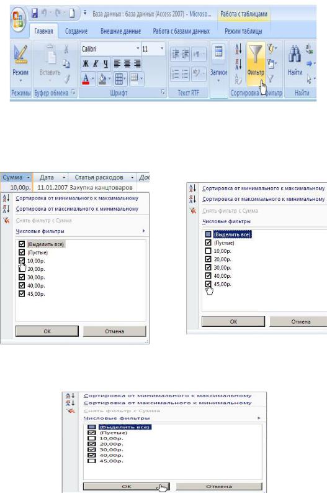Click OK in the menu under Сумма column
Viewport: 327px width, 493px height.
tap(47, 331)
